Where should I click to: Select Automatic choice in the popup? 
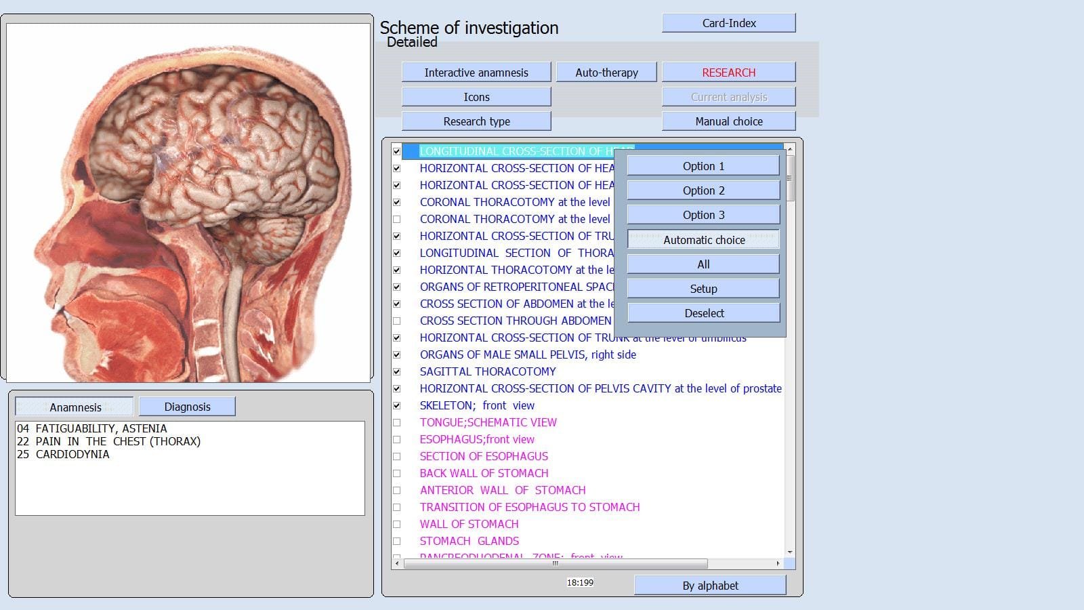pos(703,239)
